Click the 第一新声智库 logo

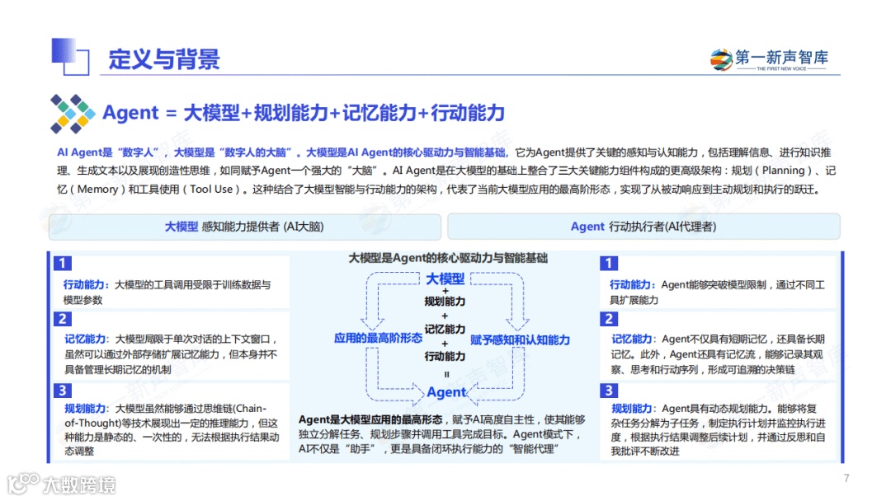[769, 59]
